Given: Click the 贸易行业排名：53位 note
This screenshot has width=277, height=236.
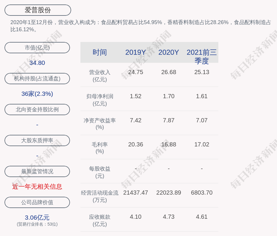Looking at the screenshot, I should click(37, 224).
